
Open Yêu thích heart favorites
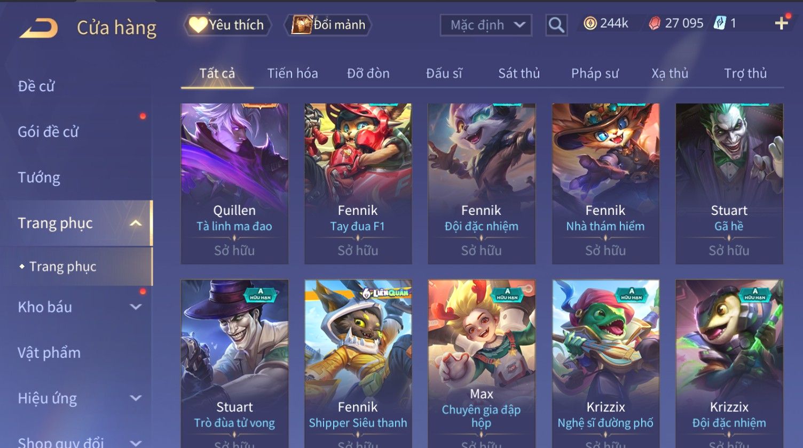[227, 25]
